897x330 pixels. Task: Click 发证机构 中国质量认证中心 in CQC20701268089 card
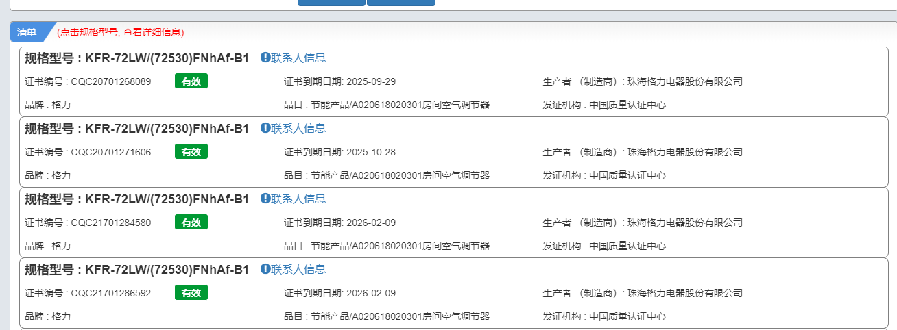point(604,105)
